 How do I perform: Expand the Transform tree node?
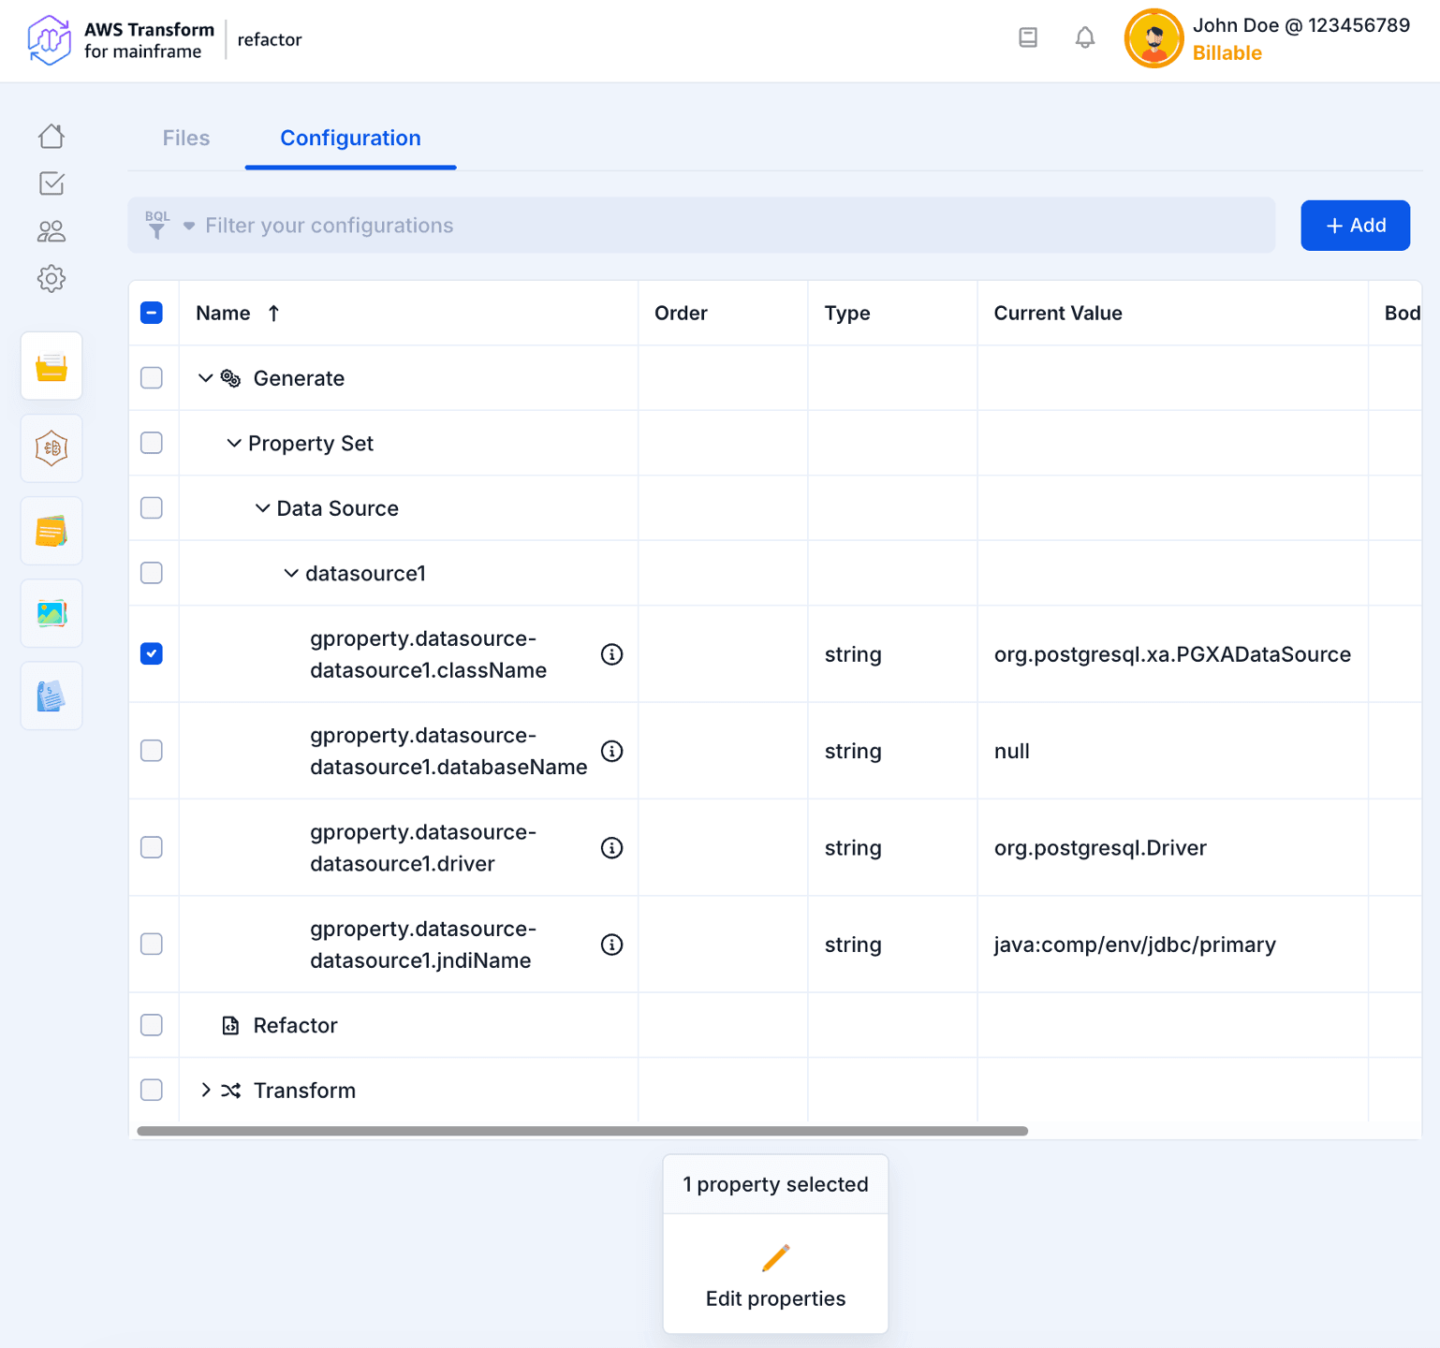click(205, 1091)
